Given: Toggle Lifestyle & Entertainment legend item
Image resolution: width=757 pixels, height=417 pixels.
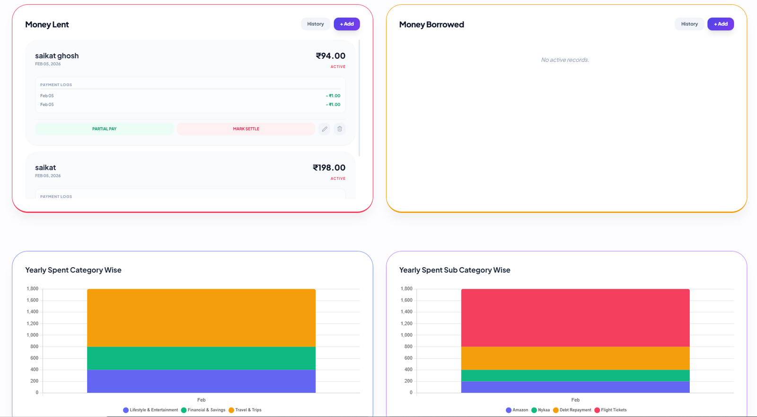Looking at the screenshot, I should tap(150, 410).
